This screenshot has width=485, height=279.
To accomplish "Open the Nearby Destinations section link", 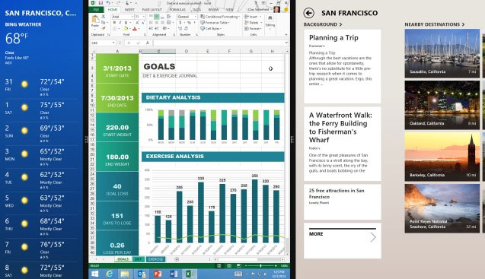I will [434, 24].
